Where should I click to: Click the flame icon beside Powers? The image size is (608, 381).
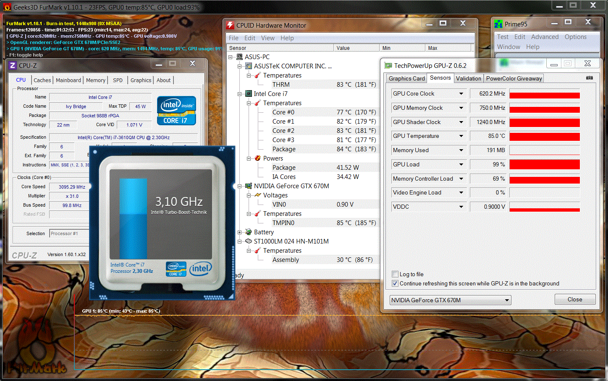point(258,158)
